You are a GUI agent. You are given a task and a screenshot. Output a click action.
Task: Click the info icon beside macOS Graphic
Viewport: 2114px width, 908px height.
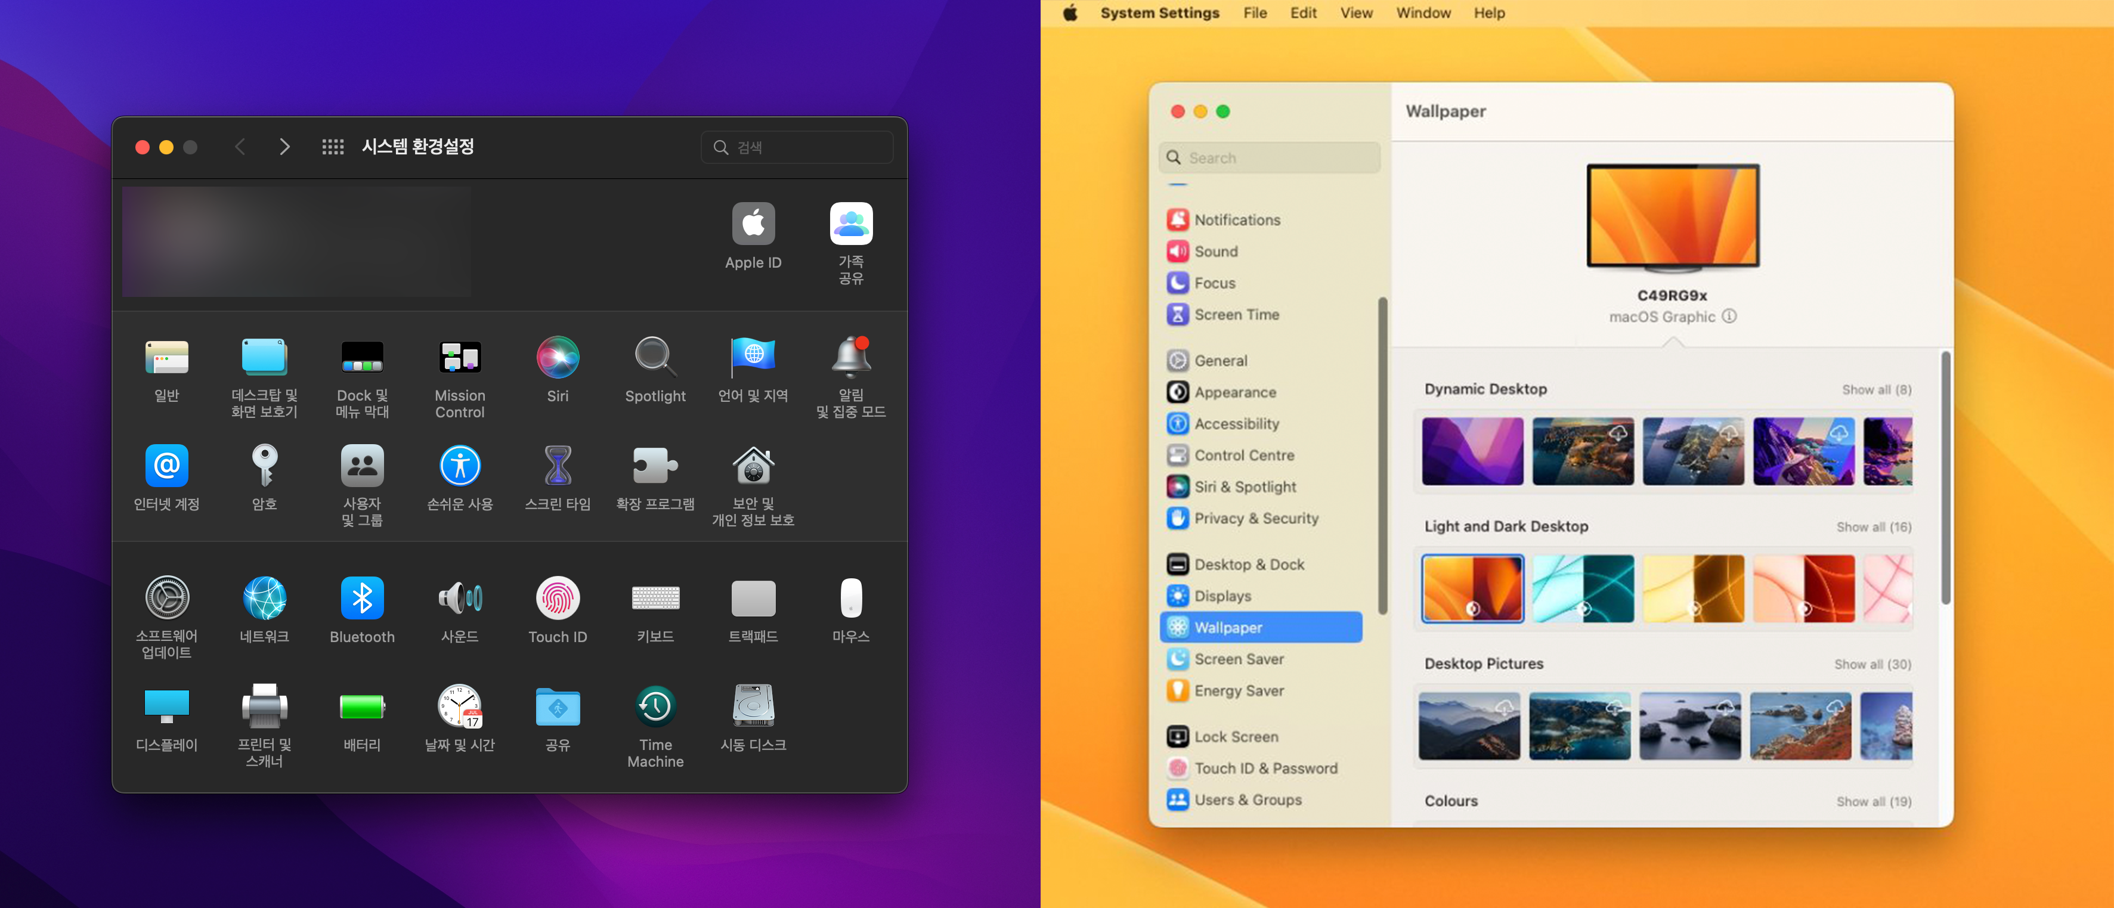(x=1728, y=316)
